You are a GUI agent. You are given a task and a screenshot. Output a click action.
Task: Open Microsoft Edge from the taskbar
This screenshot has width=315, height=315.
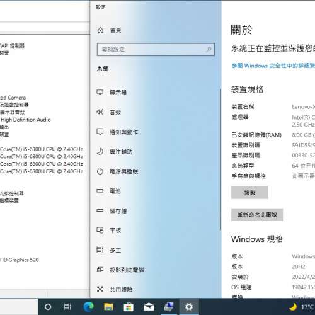click(x=88, y=307)
